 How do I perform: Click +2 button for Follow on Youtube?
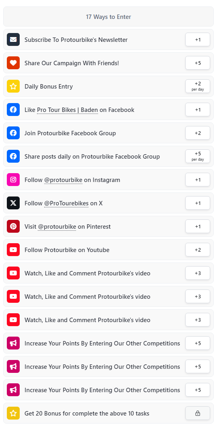198,250
